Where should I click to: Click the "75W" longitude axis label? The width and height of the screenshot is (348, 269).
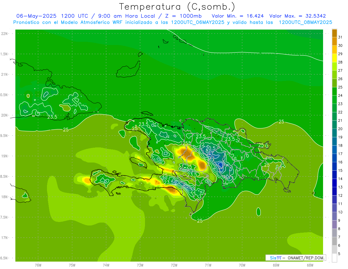[72, 265]
